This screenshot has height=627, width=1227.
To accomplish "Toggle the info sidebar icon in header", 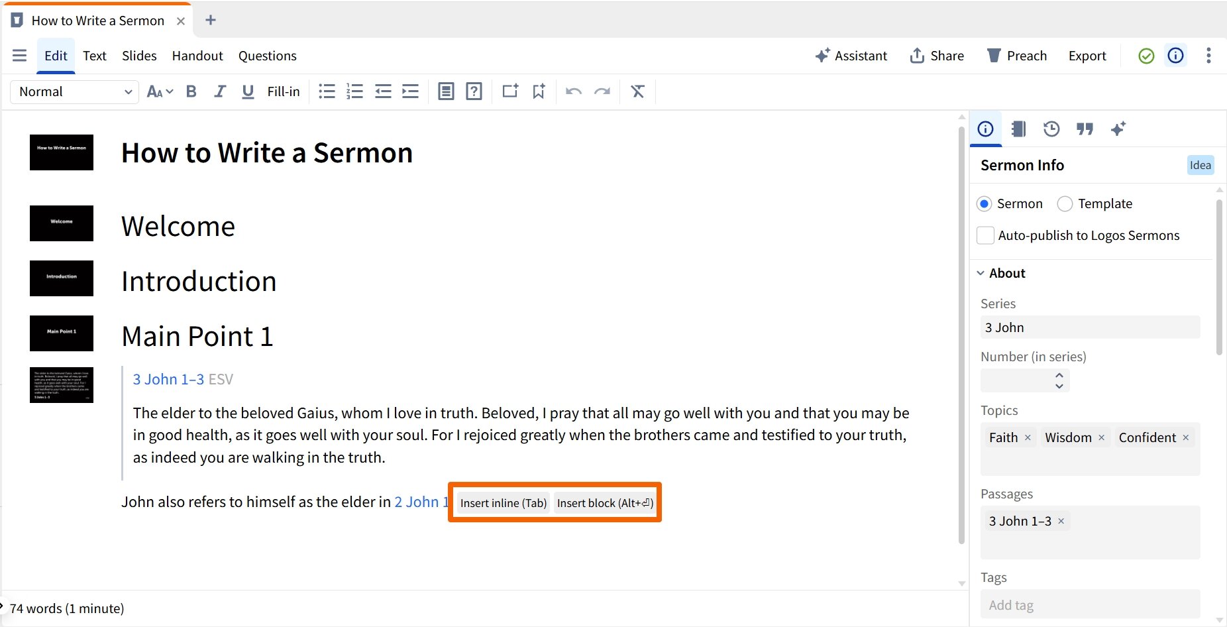I will [x=1176, y=56].
